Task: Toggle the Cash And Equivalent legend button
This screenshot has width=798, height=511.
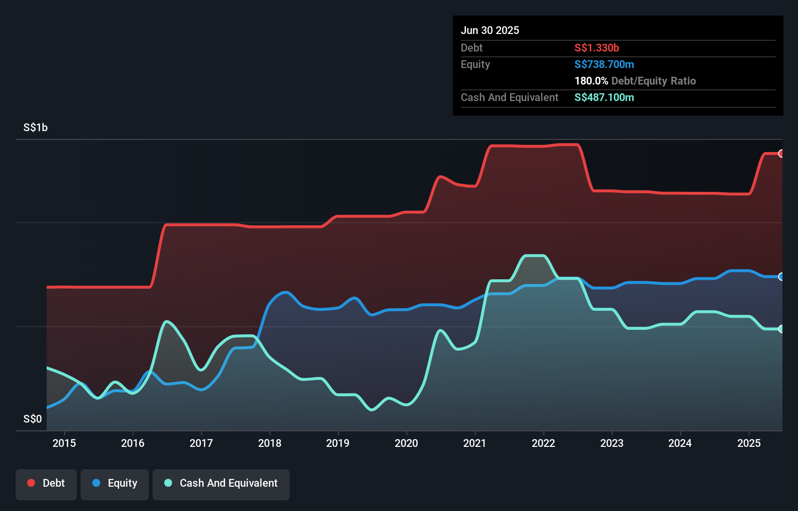Action: pyautogui.click(x=221, y=484)
